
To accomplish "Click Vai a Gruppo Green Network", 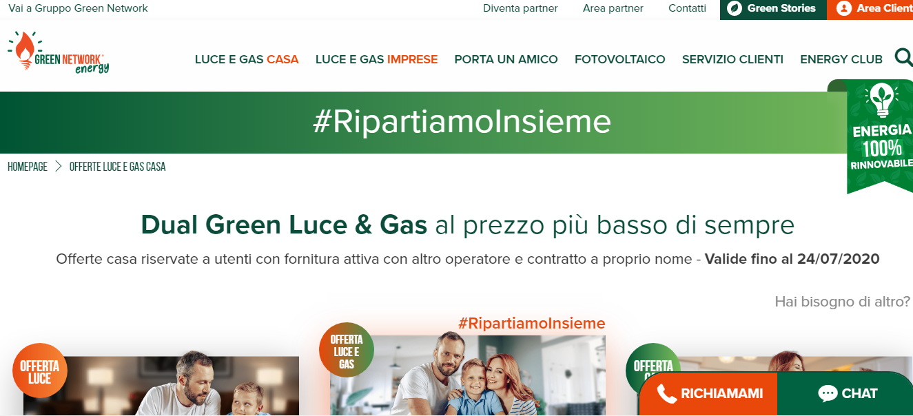I will pos(78,8).
